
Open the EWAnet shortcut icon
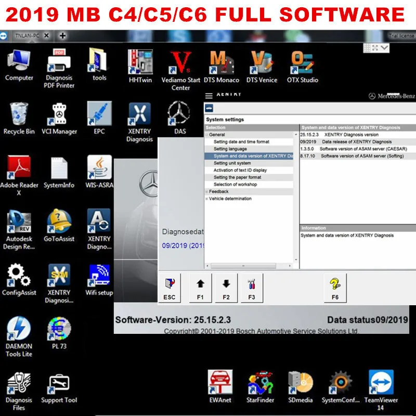pos(219,384)
